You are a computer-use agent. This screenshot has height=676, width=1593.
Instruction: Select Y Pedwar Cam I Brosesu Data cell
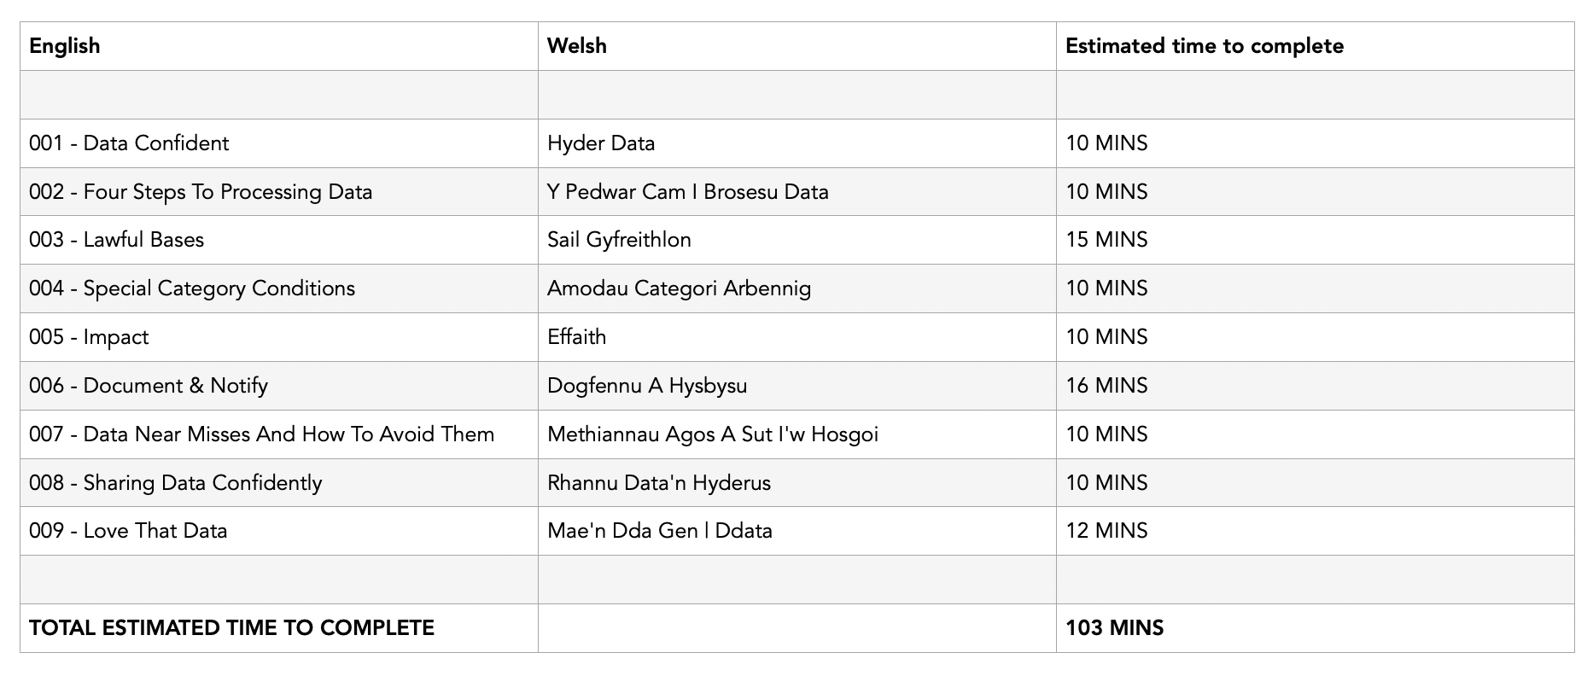point(797,192)
